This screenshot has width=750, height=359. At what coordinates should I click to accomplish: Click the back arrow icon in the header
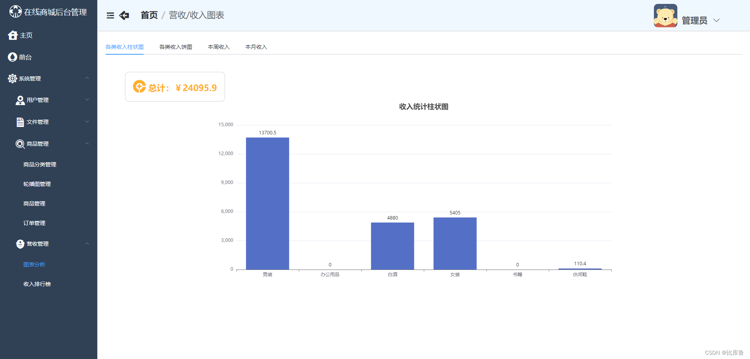124,15
